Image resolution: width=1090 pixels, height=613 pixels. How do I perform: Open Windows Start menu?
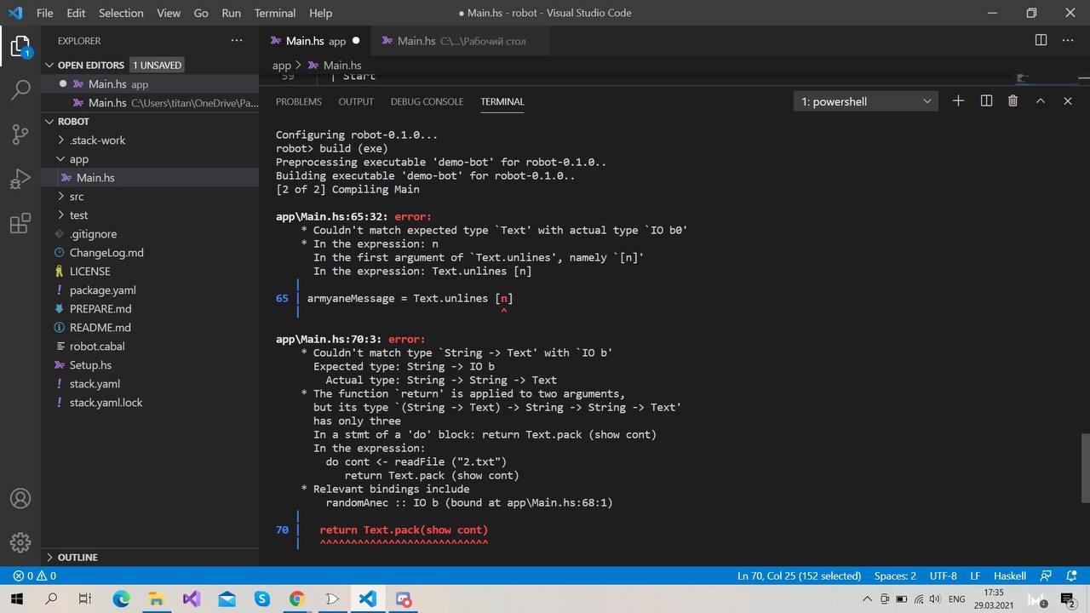pos(16,599)
